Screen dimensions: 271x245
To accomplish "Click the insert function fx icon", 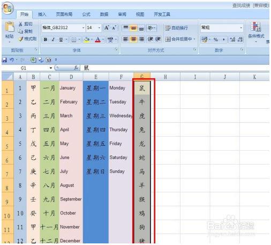I will coord(76,68).
